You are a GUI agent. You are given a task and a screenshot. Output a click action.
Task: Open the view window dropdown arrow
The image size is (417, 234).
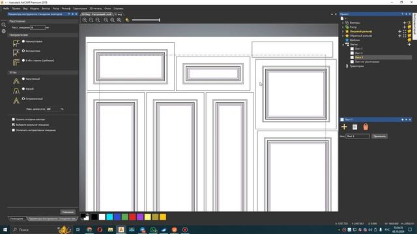click(x=332, y=14)
